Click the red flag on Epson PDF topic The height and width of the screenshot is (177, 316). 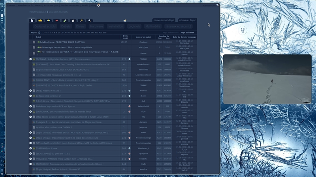pos(130,106)
